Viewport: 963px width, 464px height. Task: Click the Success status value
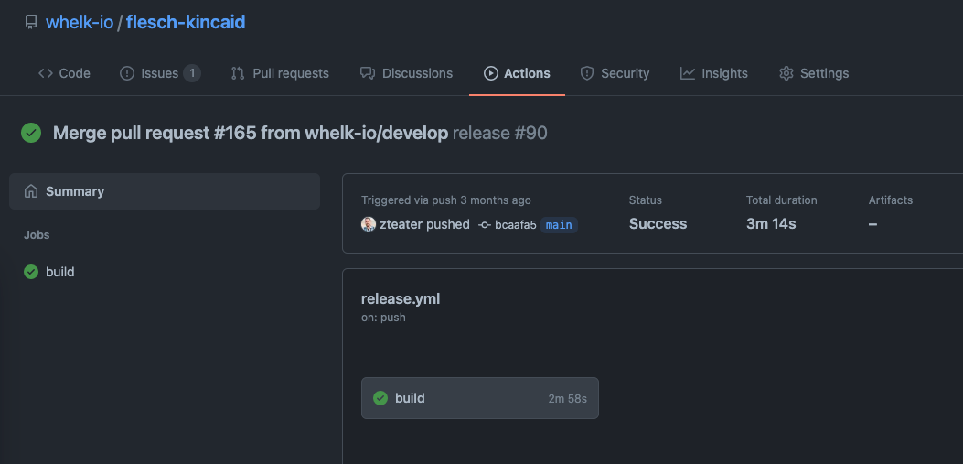tap(658, 224)
